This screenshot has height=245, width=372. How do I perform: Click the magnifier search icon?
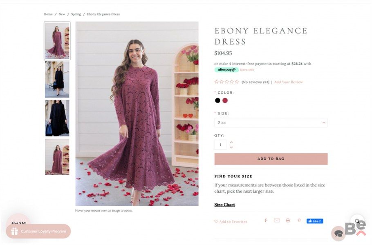point(357,221)
